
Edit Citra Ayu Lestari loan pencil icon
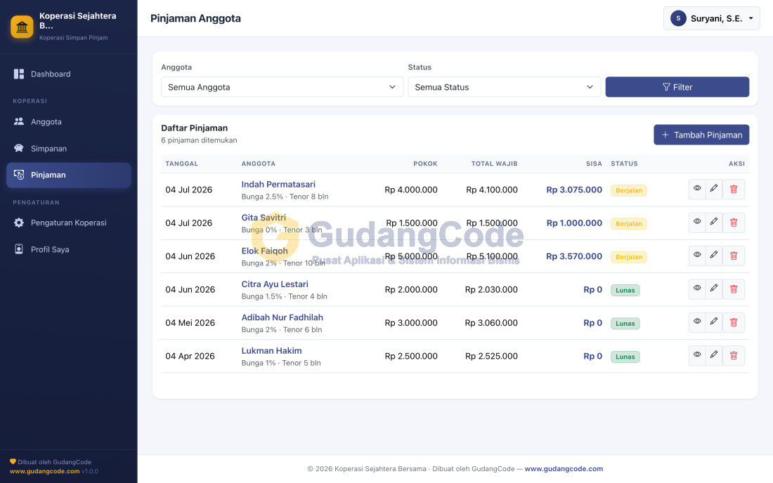tap(714, 289)
